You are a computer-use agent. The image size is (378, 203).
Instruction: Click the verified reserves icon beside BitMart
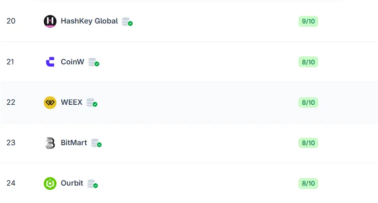96,143
